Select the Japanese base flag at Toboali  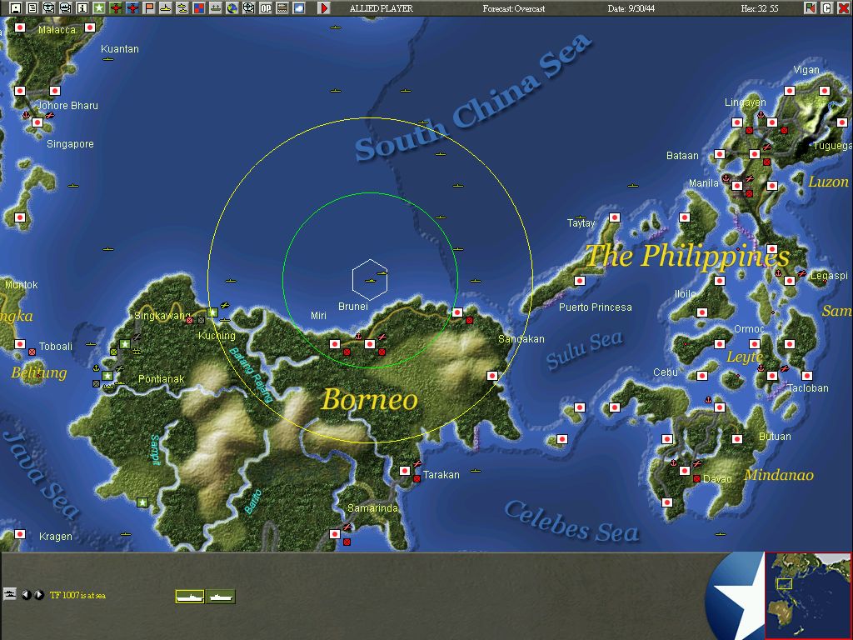point(20,344)
